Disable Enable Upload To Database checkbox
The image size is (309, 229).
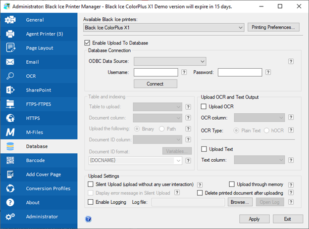(87, 43)
